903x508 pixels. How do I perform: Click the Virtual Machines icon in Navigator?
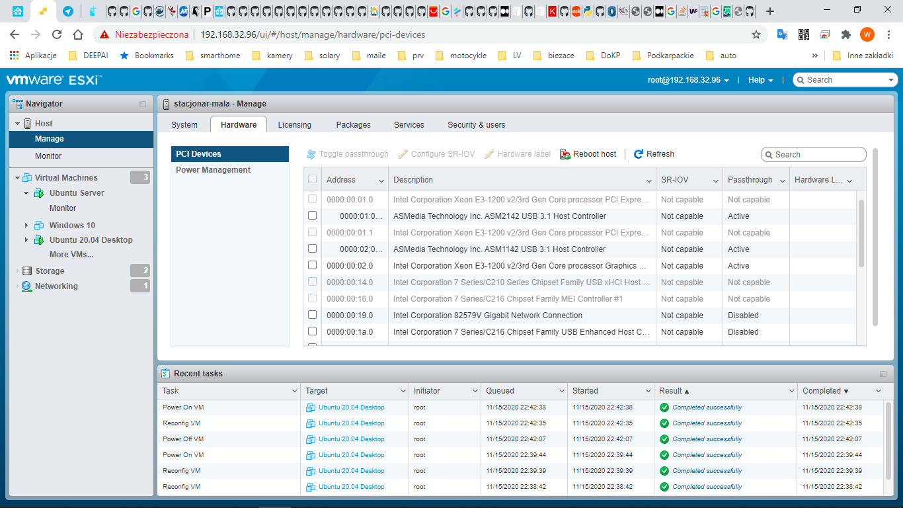point(27,178)
